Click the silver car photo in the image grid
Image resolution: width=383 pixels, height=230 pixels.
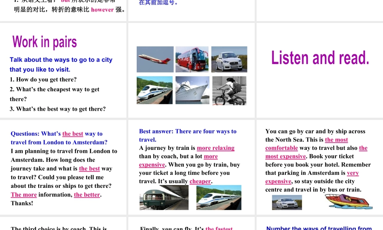(229, 59)
